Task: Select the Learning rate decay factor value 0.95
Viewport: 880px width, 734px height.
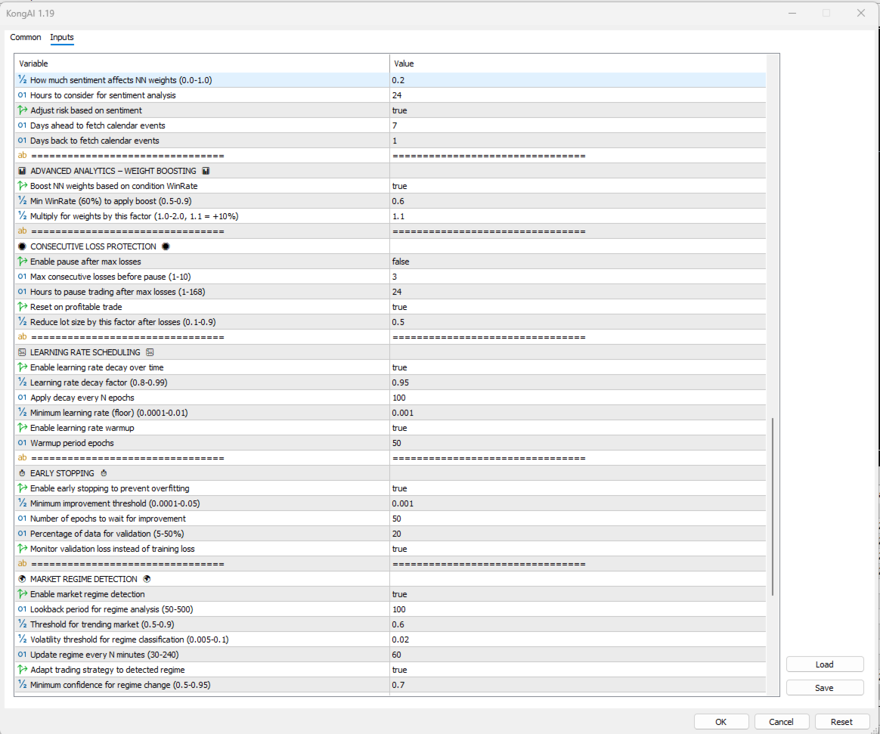Action: [578, 382]
